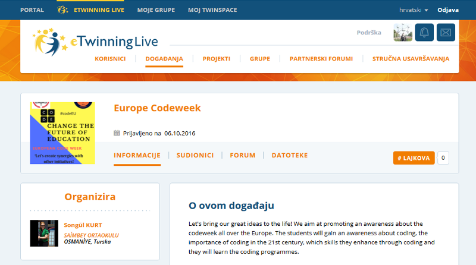Open MOJ TWINSPACE in the top bar
This screenshot has height=265, width=476.
point(212,10)
